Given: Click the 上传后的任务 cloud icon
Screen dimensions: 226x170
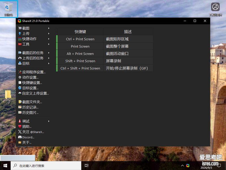Looking at the screenshot, I should coord(20,58).
